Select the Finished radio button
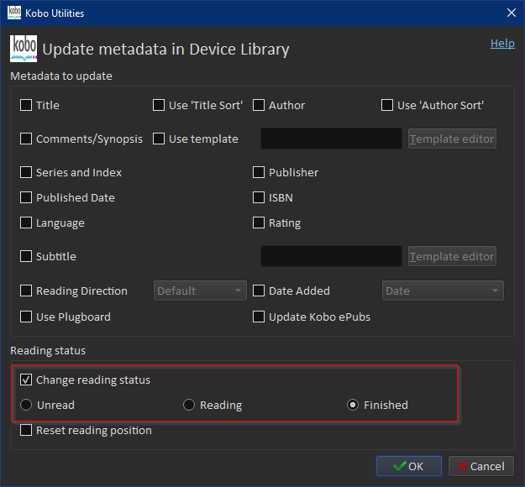 pos(354,406)
